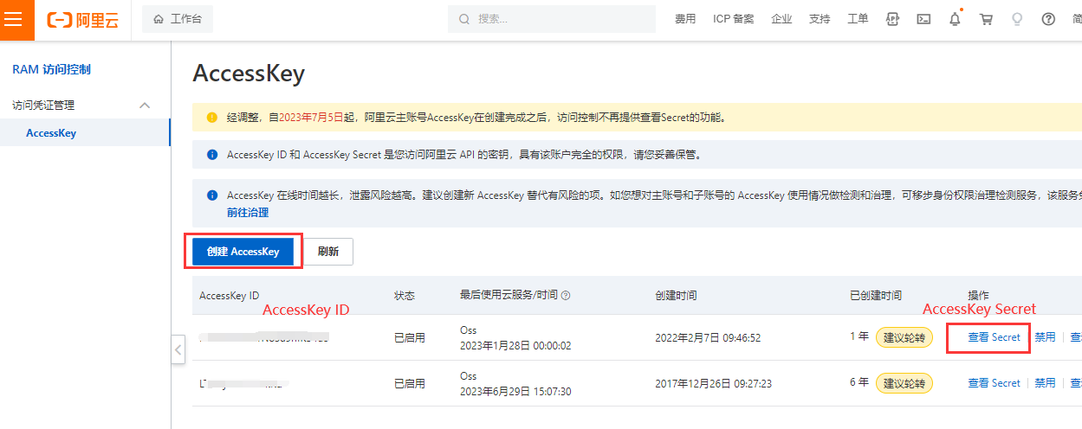Open the API explorer icon
This screenshot has width=1082, height=429.
[x=892, y=19]
